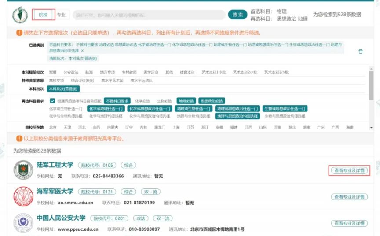Deselect 地理与思想政治均须选择 filter

[x=237, y=116]
